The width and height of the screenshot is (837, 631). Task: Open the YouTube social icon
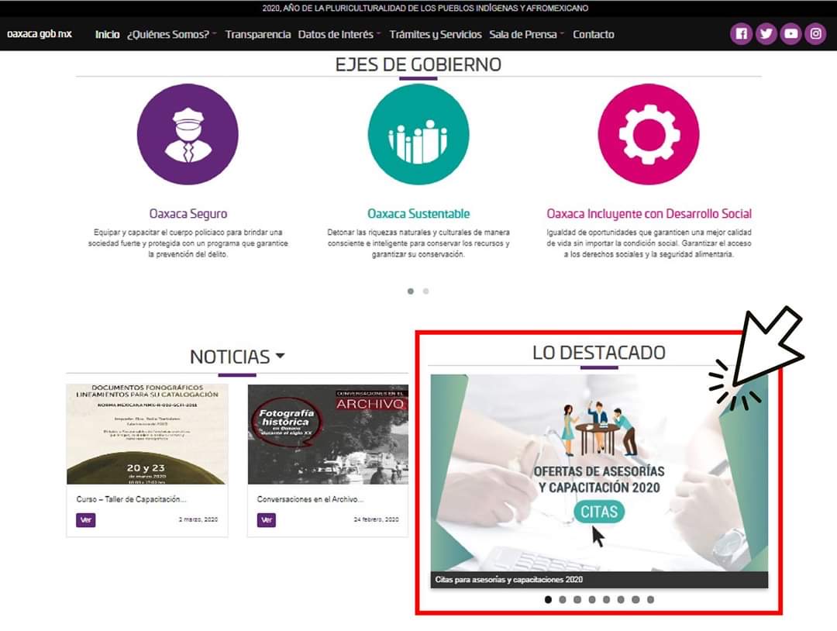(x=790, y=34)
